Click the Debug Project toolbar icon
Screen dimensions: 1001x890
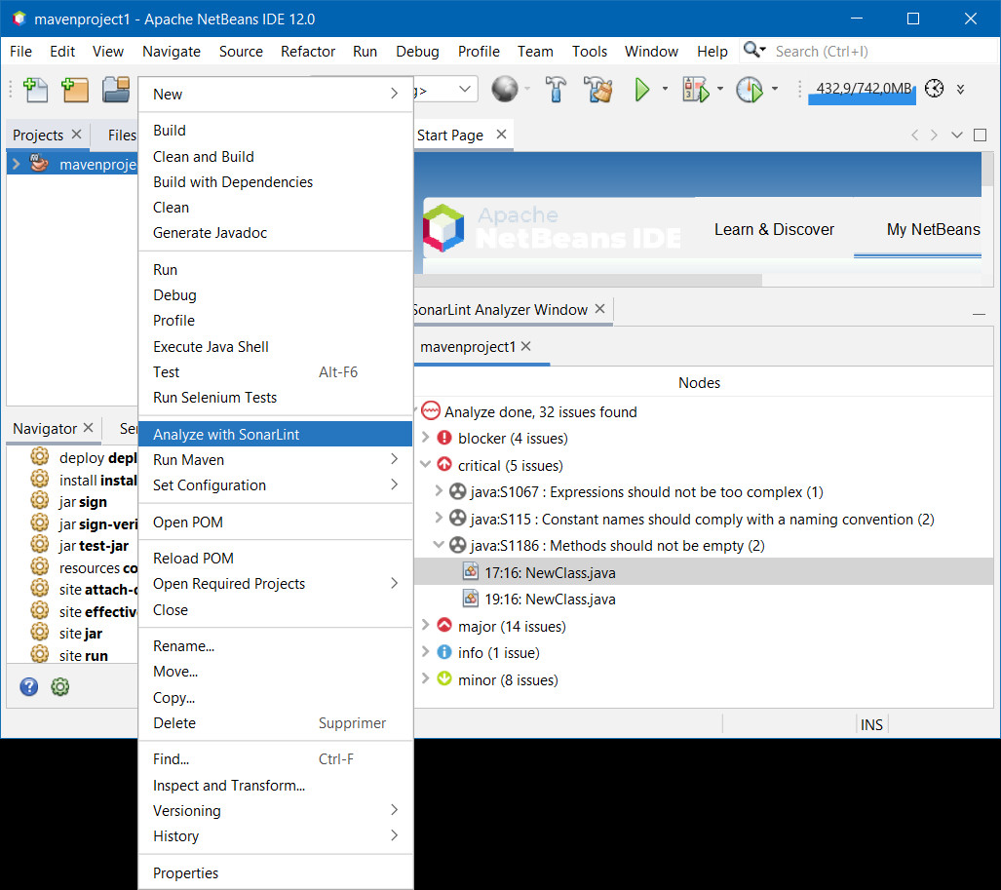[x=696, y=89]
